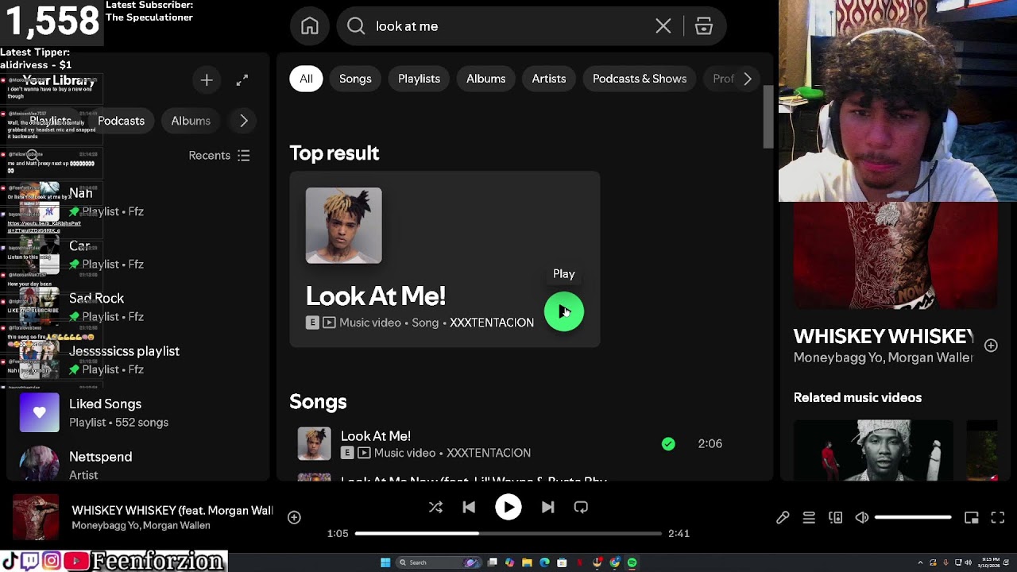Open the play queue
The height and width of the screenshot is (572, 1017).
click(809, 518)
